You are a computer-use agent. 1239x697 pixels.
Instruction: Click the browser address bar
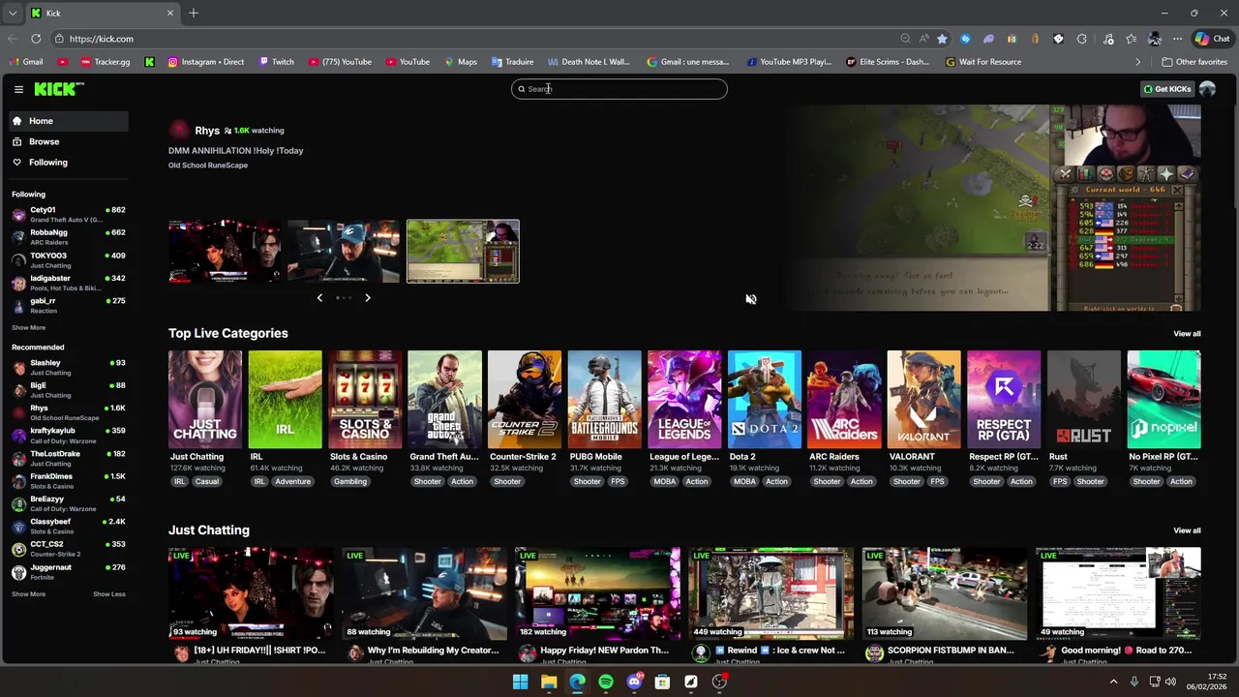point(474,39)
